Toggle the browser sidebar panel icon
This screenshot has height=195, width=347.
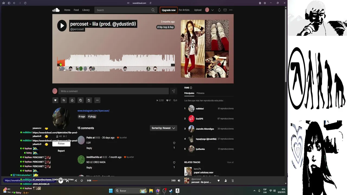9,3
